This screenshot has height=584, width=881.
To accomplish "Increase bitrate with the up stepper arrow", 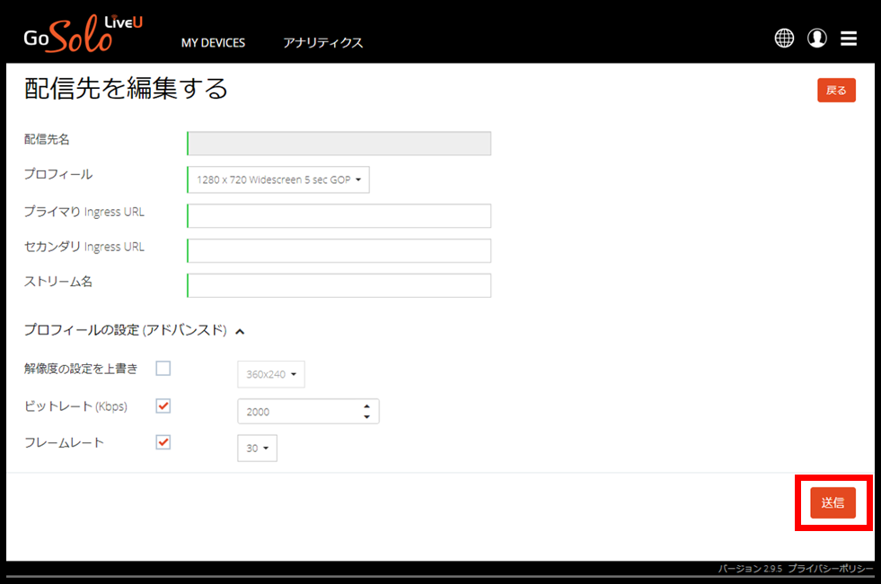I will click(366, 406).
